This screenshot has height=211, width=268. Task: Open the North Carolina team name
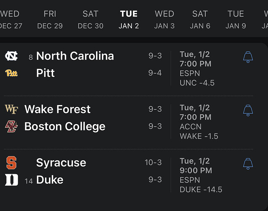[75, 56]
